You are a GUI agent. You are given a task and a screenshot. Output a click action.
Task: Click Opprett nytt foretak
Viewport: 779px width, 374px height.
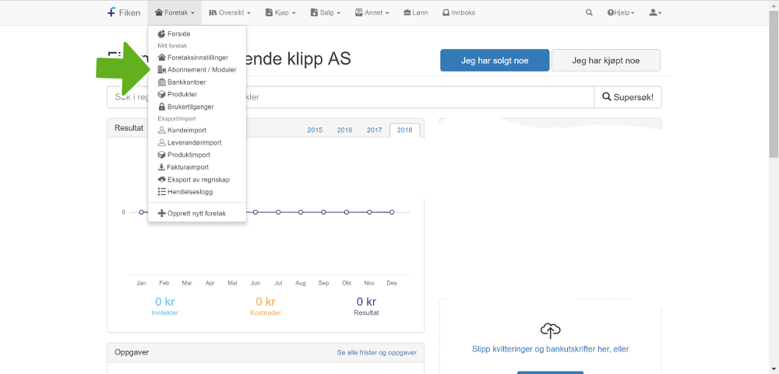coord(196,213)
